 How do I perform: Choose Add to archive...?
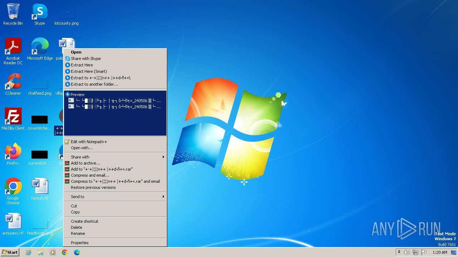click(115, 163)
